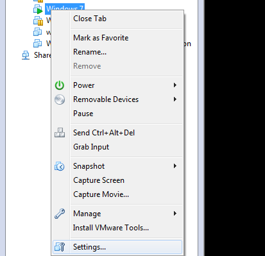Click the running Windows 7 VM icon
Viewport: 265px width, 256px height.
[x=38, y=10]
